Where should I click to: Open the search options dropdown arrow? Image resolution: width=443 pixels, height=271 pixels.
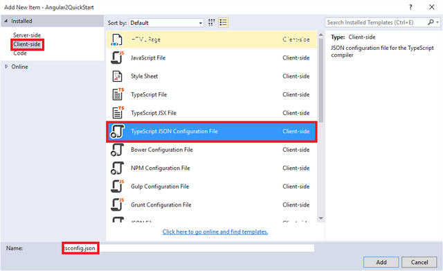[437, 22]
